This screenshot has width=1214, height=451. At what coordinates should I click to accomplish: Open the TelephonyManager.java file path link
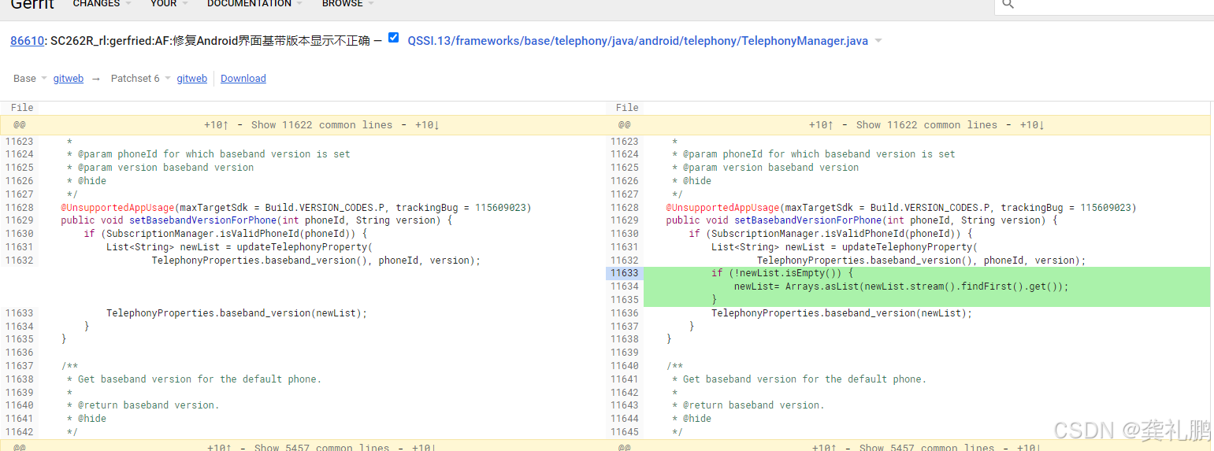pyautogui.click(x=637, y=41)
